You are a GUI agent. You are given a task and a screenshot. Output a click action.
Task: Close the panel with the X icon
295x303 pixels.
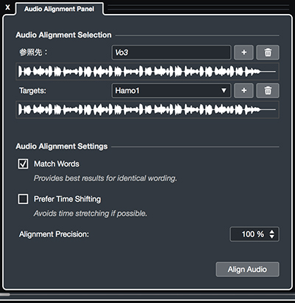click(7, 7)
